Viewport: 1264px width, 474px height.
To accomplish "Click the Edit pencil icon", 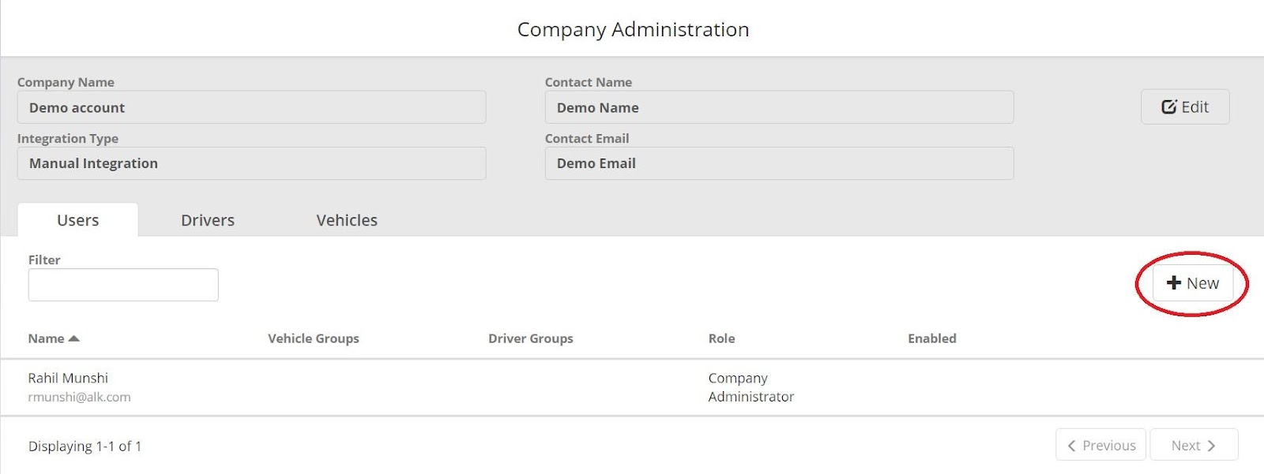I will pyautogui.click(x=1169, y=107).
